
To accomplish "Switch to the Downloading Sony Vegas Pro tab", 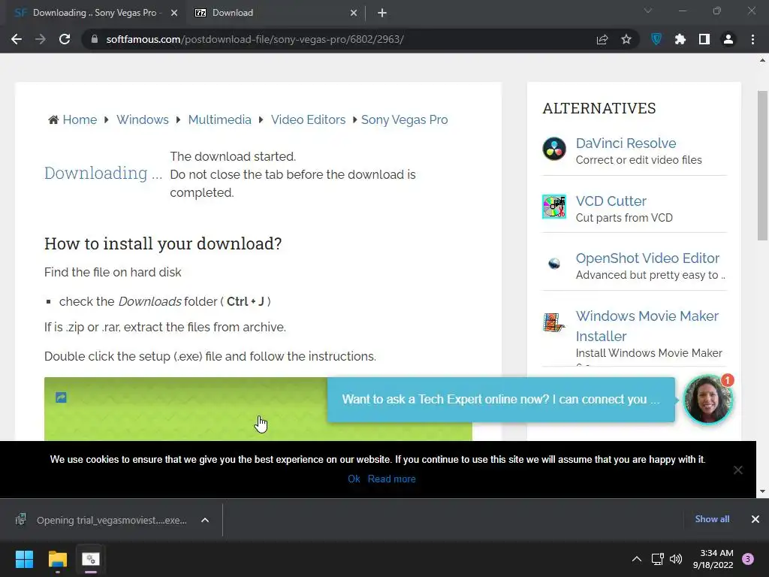I will [93, 13].
